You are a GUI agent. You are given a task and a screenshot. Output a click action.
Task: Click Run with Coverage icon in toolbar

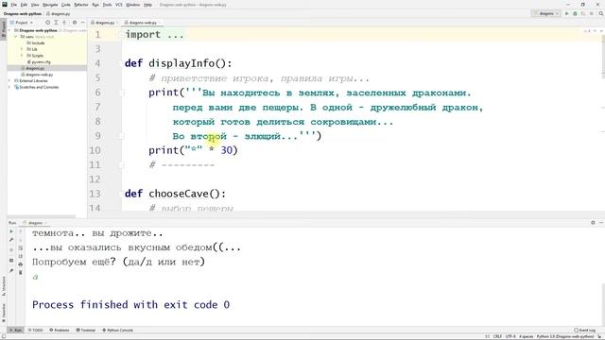coord(583,13)
